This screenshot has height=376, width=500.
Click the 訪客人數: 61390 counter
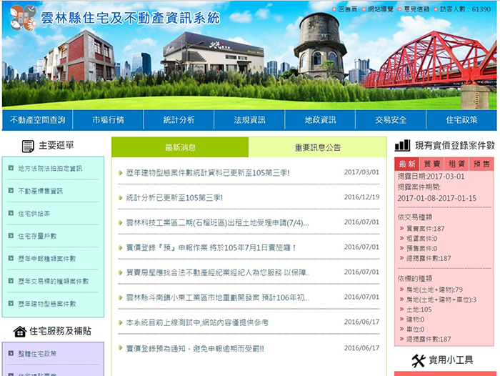coord(466,9)
